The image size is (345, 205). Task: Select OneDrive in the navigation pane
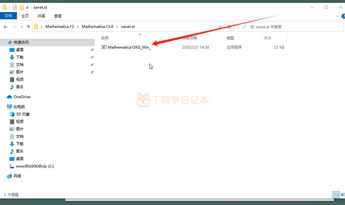pyautogui.click(x=22, y=97)
